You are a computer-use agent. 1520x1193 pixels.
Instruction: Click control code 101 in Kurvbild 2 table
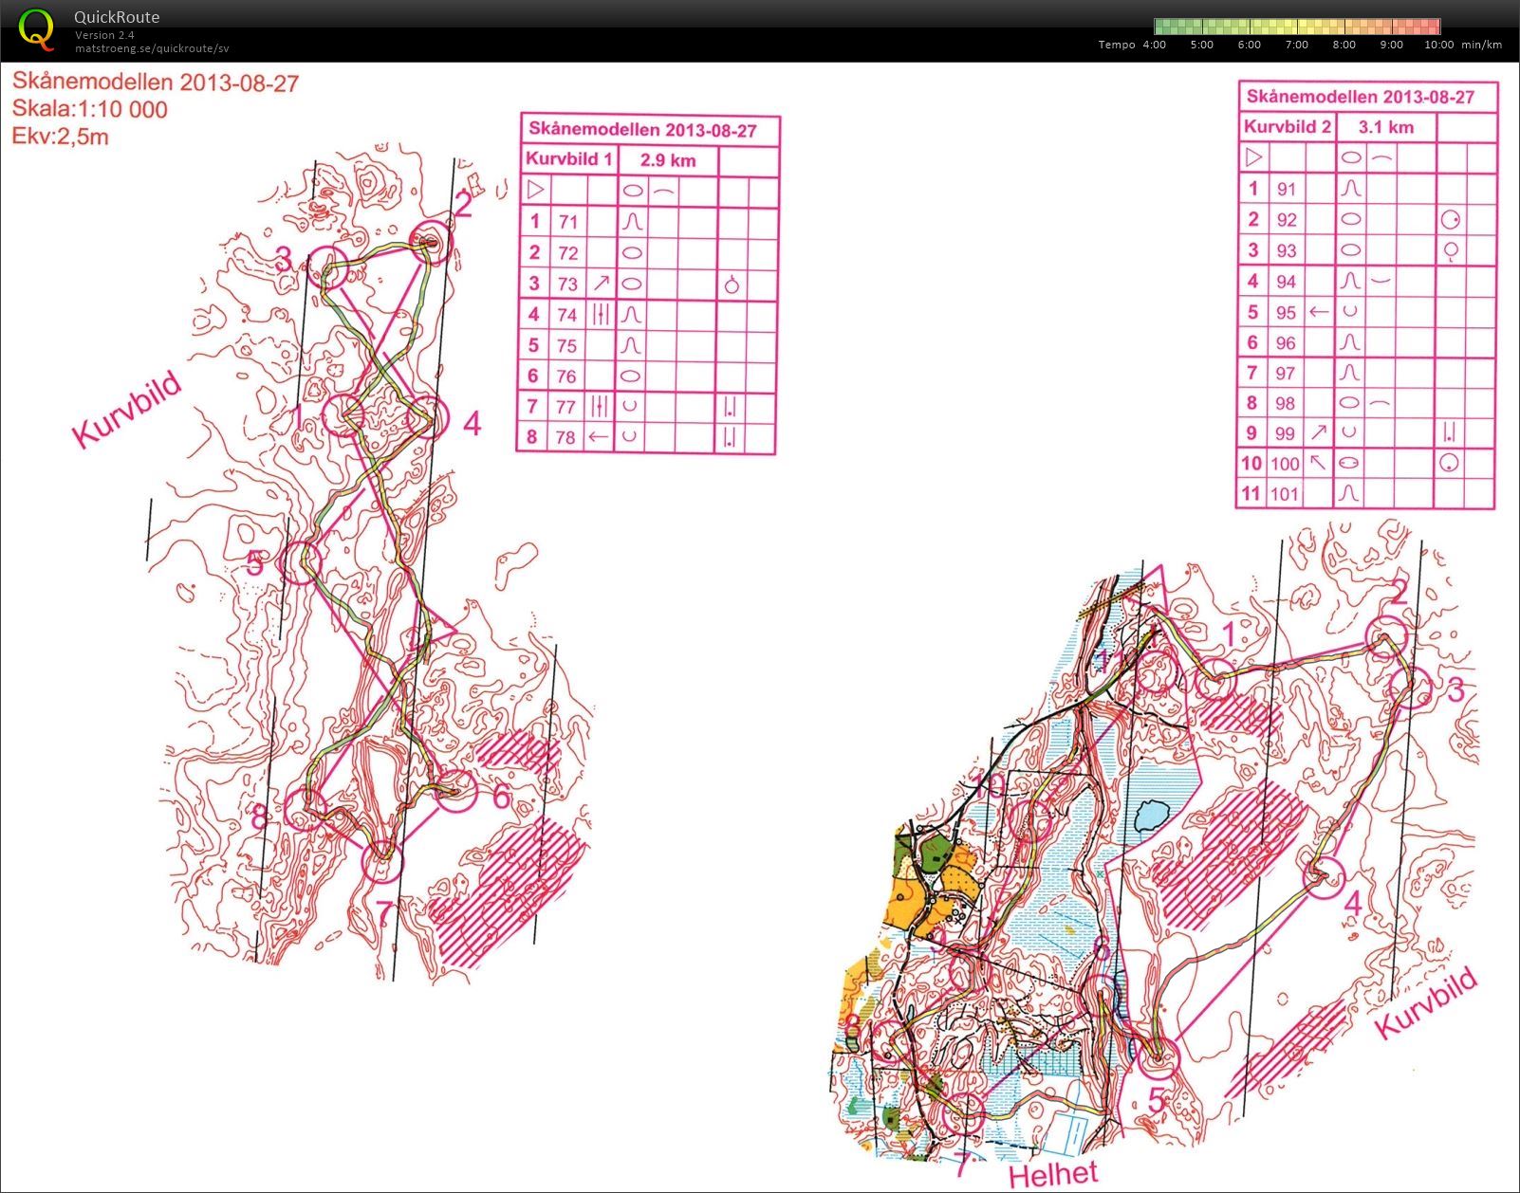point(1285,494)
